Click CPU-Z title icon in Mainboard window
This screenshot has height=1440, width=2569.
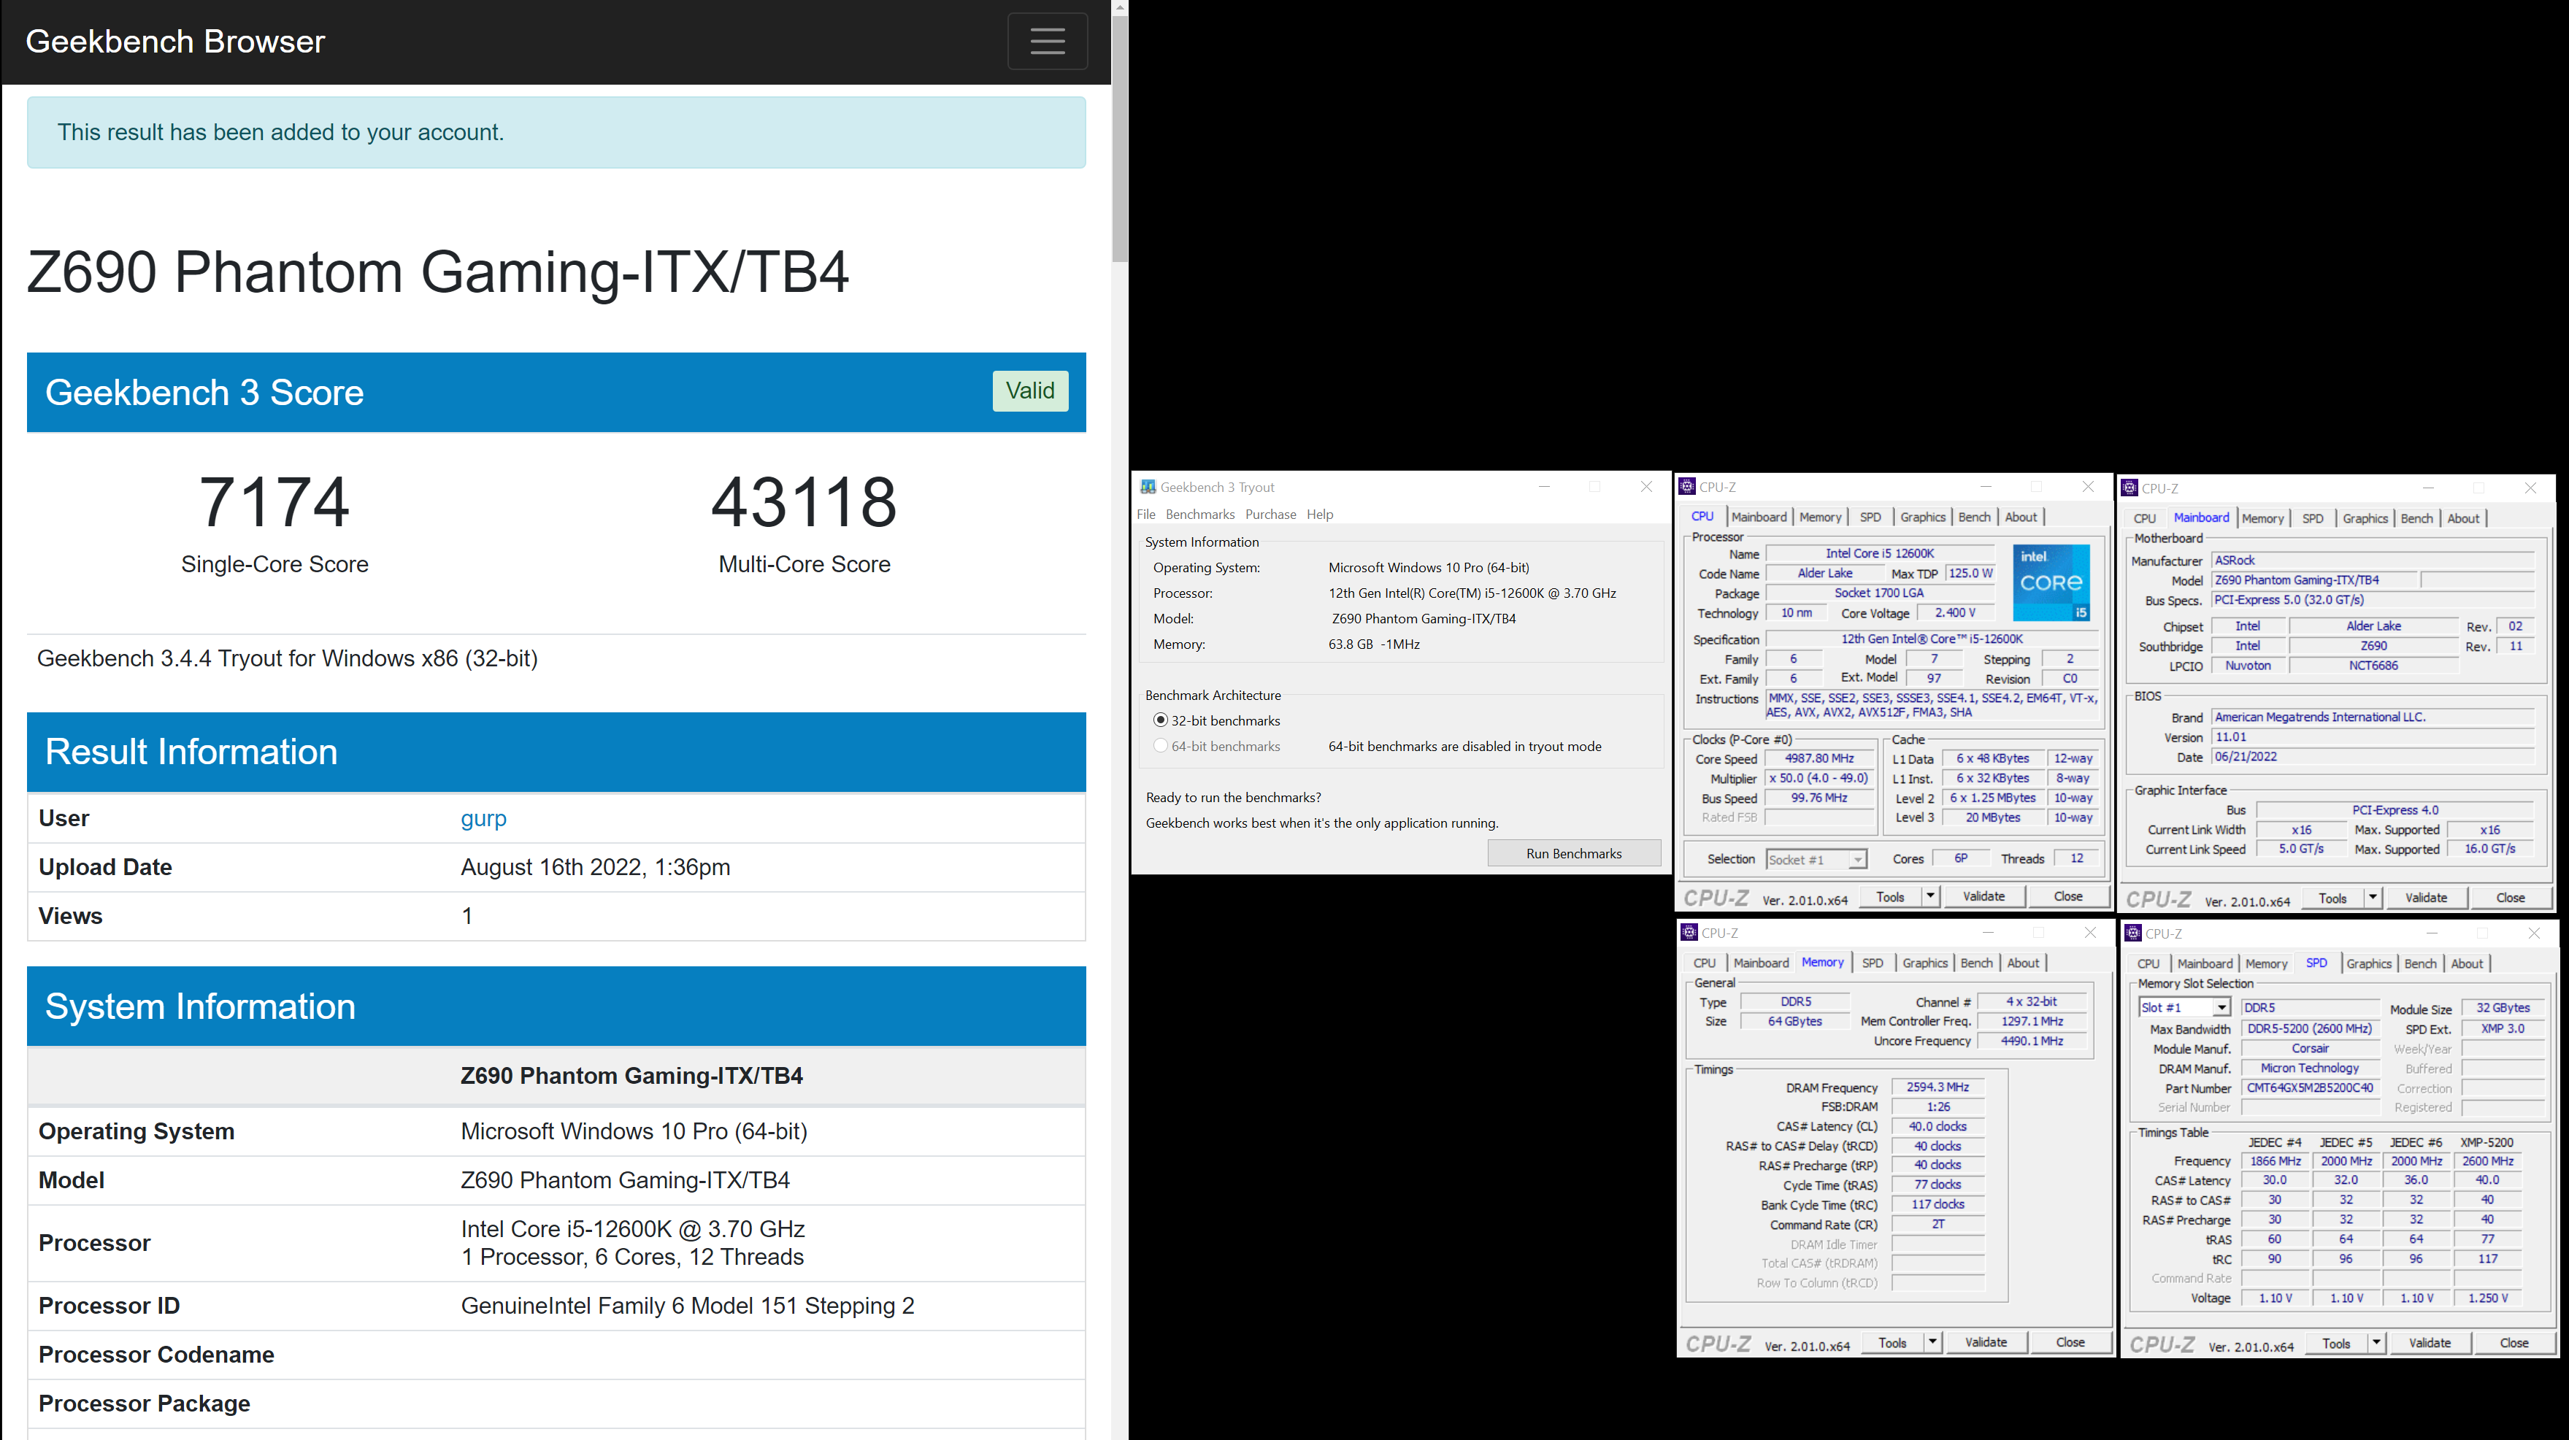2130,488
